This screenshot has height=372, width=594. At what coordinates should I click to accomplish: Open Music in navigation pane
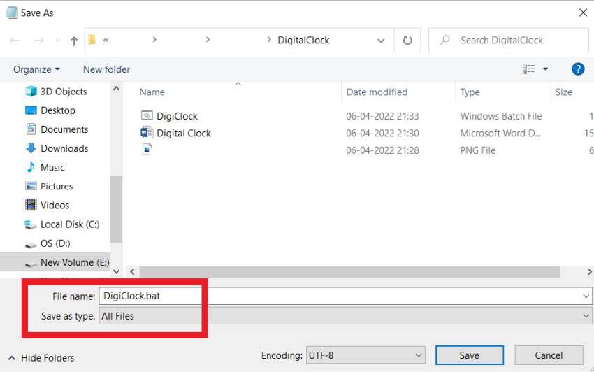coord(52,167)
